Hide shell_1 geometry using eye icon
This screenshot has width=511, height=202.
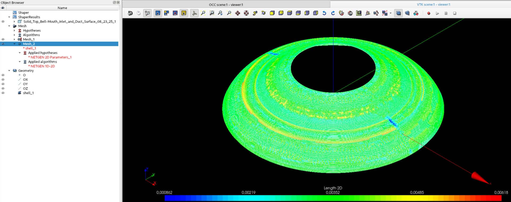3,93
